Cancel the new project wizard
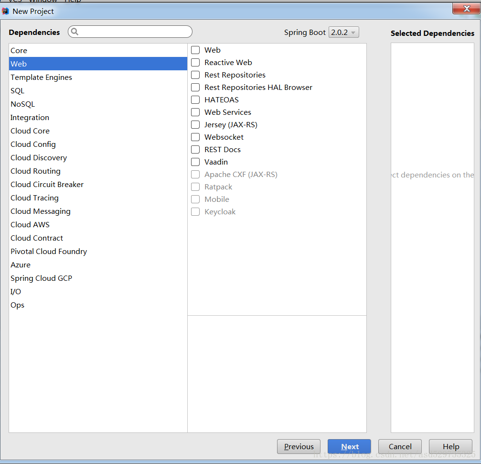The width and height of the screenshot is (481, 464). [x=400, y=446]
